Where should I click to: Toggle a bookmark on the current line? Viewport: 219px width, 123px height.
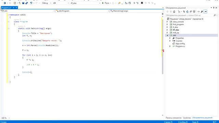pos(142,3)
